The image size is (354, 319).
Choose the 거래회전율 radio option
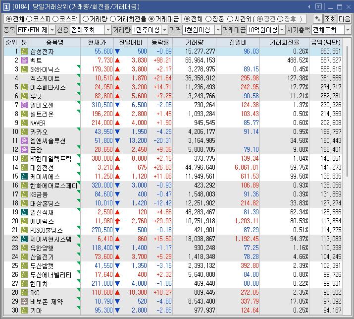pyautogui.click(x=113, y=19)
